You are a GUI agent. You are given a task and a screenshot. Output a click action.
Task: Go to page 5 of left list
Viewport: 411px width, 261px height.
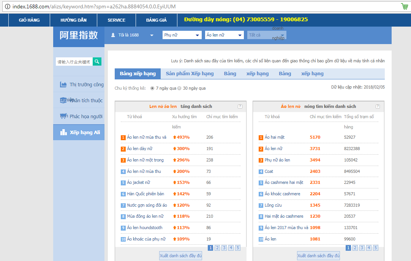(238, 248)
